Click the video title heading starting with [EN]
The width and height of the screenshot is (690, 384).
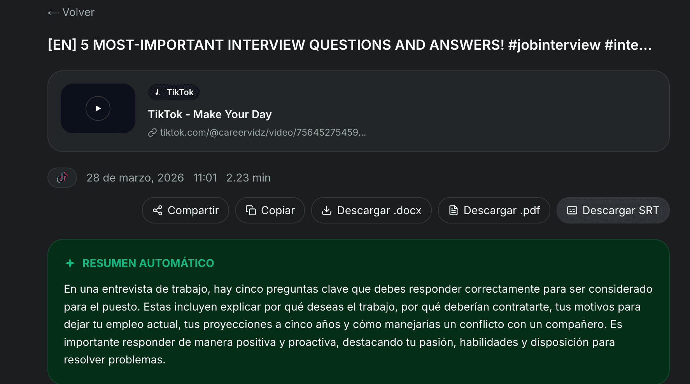pyautogui.click(x=349, y=45)
